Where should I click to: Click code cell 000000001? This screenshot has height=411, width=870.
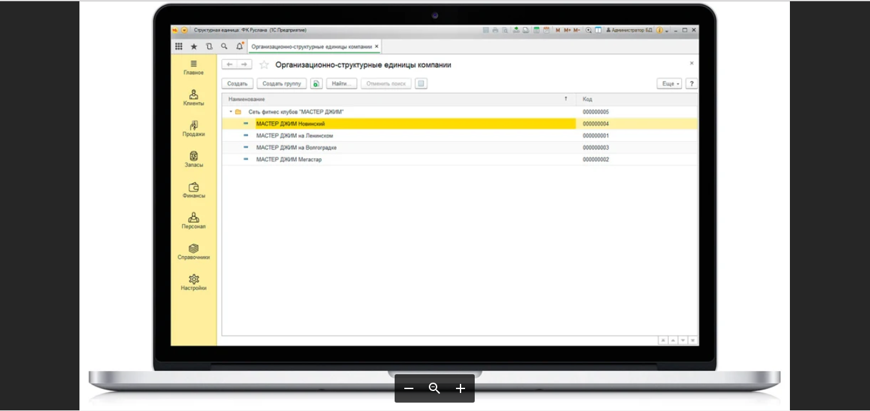(596, 136)
